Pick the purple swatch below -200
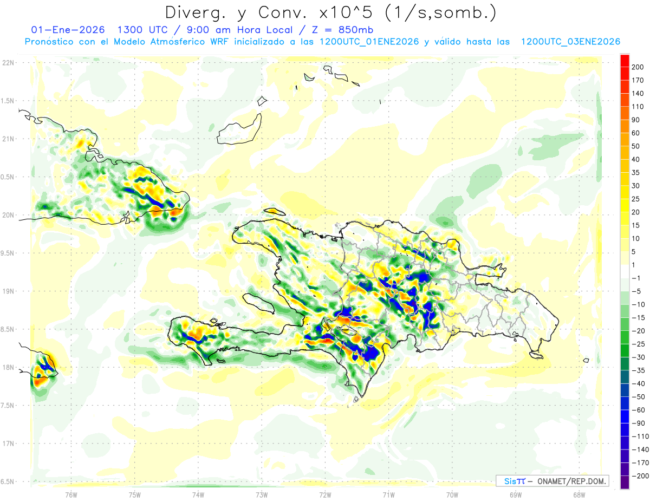Screen dimensions: 650x502 pyautogui.click(x=625, y=482)
